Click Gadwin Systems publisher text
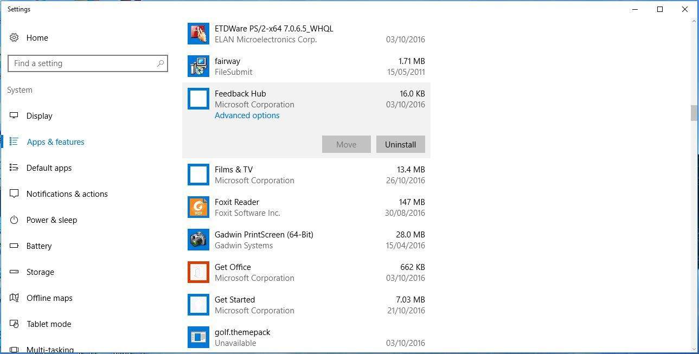699x354 pixels. [243, 245]
